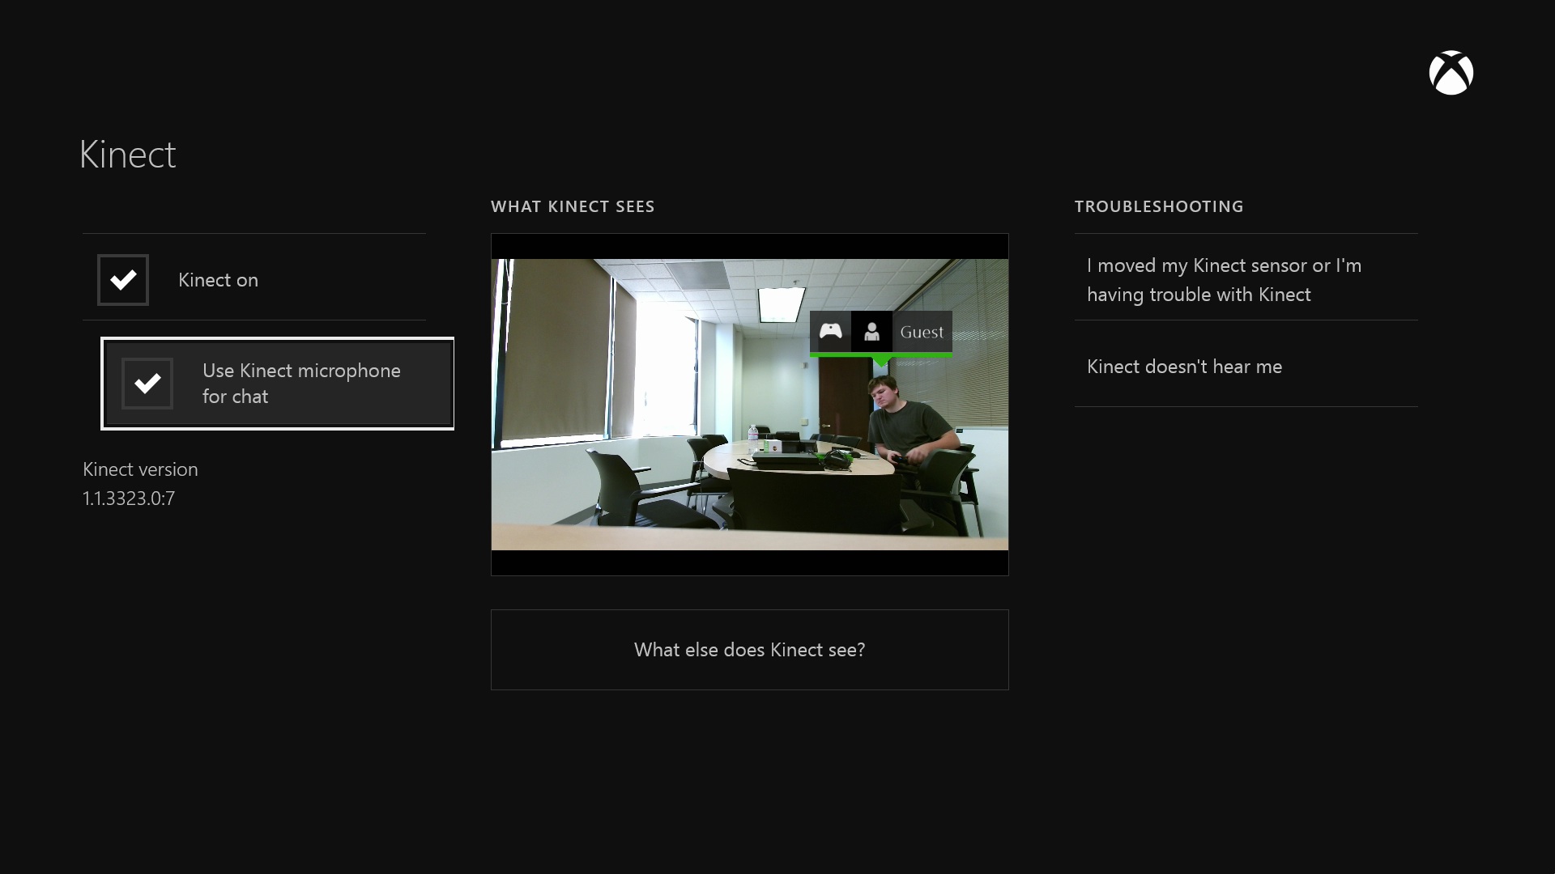
Task: Click the person icon in the Guest banner
Action: point(872,331)
